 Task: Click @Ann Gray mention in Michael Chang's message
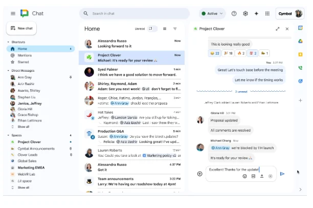pyautogui.click(x=220, y=148)
